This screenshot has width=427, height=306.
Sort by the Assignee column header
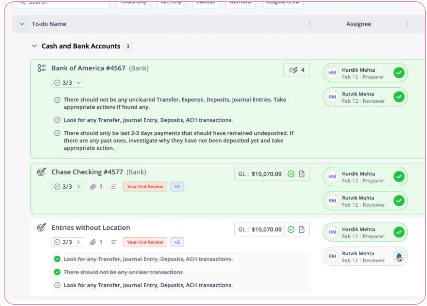tap(359, 24)
